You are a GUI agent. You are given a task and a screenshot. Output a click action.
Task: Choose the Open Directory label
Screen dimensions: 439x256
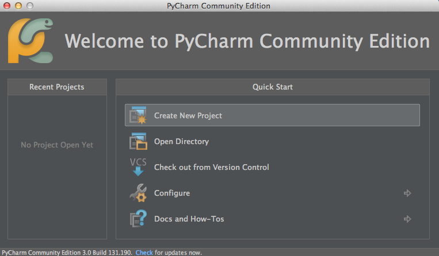point(181,142)
